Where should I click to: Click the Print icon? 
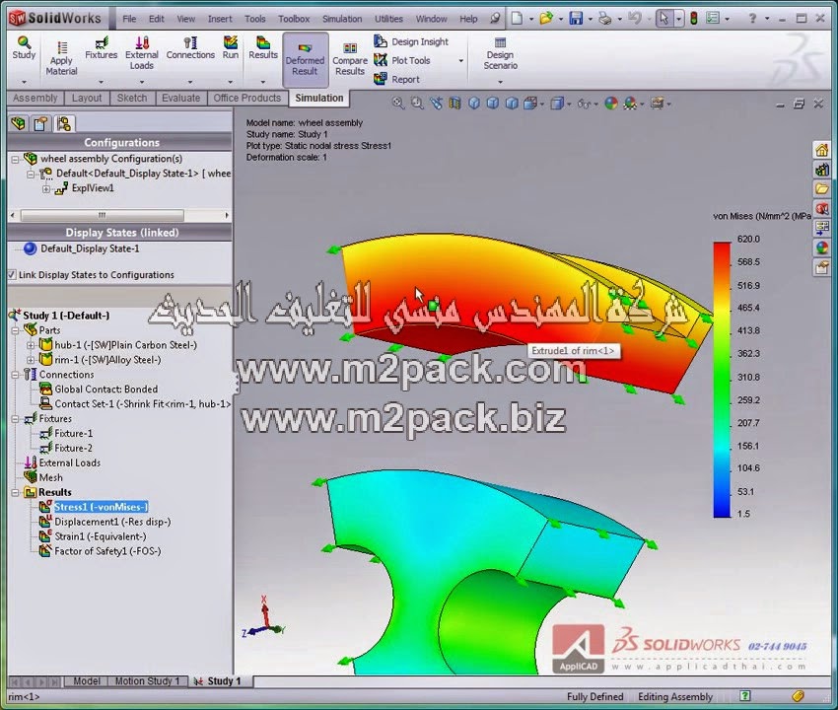coord(605,19)
